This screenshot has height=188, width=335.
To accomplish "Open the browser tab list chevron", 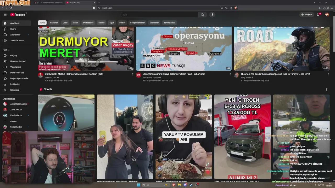I will [x=315, y=3].
